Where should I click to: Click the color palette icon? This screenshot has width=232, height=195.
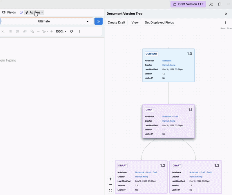(x=72, y=31)
